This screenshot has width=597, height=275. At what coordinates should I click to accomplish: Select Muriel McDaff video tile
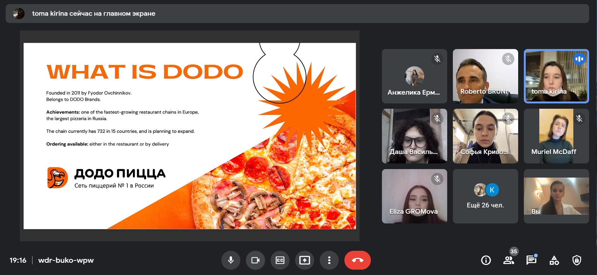coord(556,136)
